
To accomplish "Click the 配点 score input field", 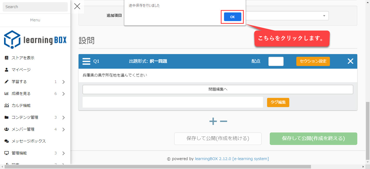I will [x=276, y=61].
